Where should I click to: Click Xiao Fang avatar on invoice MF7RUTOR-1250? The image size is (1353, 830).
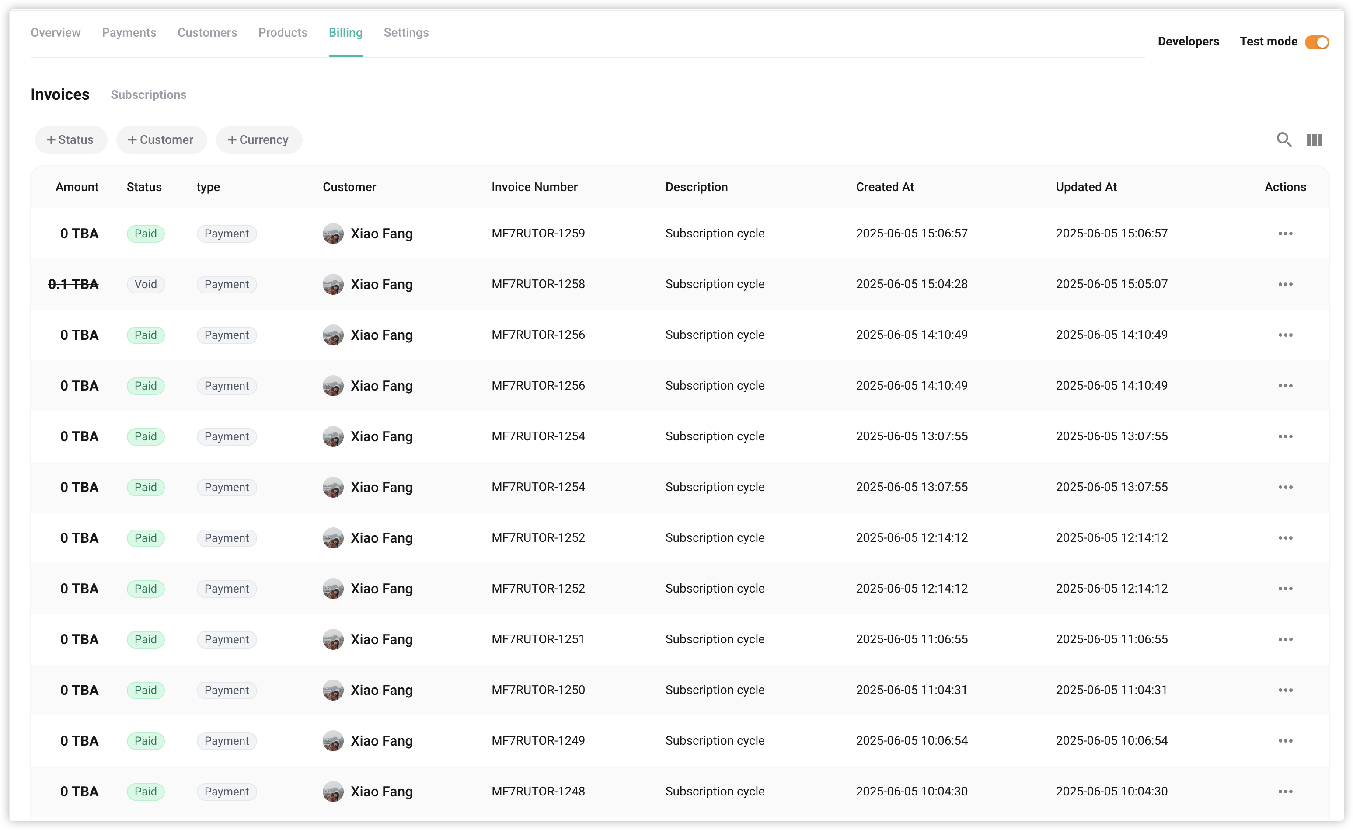click(333, 690)
